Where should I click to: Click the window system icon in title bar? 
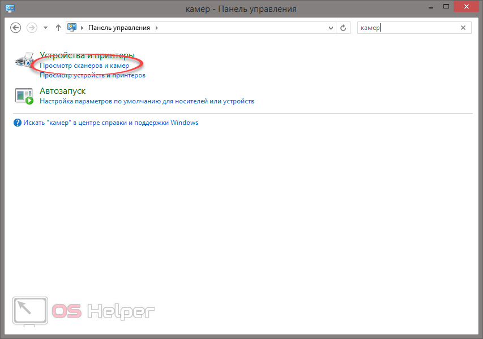click(10, 8)
